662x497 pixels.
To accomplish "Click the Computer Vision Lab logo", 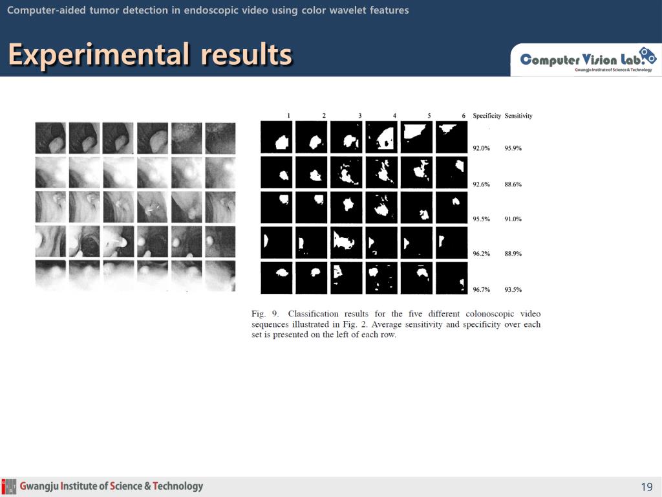I will click(588, 59).
